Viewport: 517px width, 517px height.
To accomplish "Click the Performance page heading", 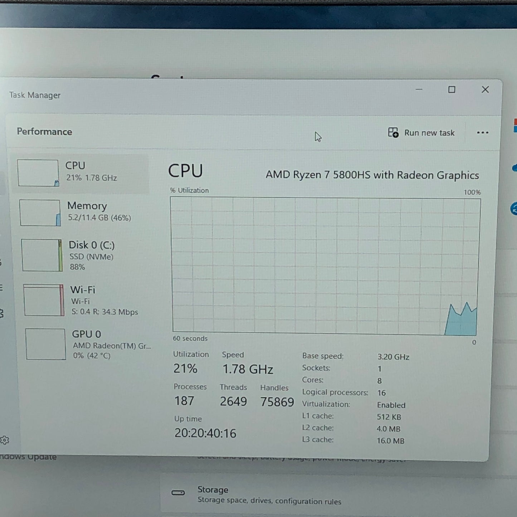I will [44, 132].
